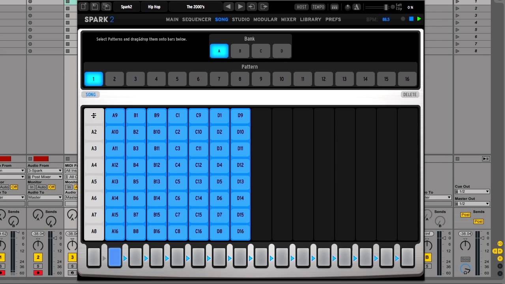This screenshot has height=284, width=505.
Task: Open the Cue Out 1/2 dropdown
Action: pos(472,191)
